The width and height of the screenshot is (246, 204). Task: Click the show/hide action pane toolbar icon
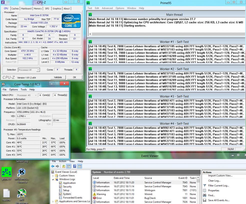80,166
